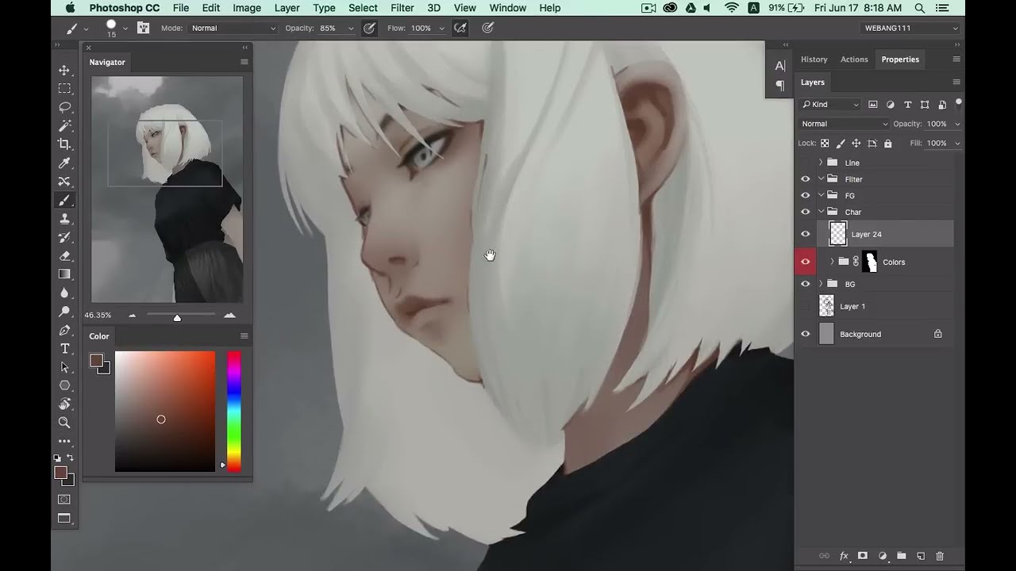Toggle airbrush build-up effects

[x=460, y=28]
